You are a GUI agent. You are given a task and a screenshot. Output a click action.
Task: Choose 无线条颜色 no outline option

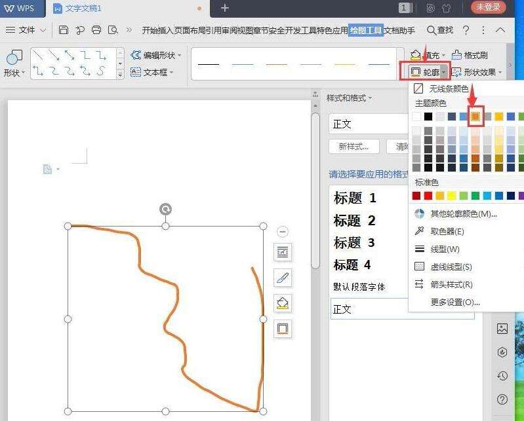coord(441,88)
